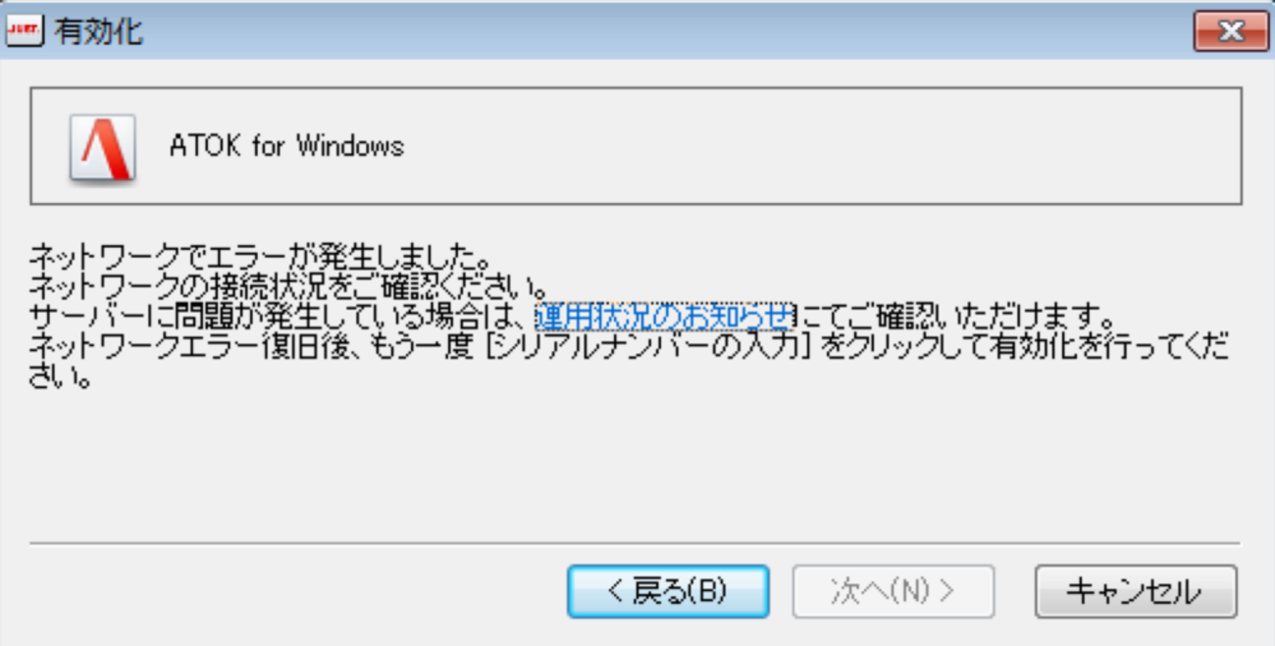Click the 有効化 title text

(99, 31)
